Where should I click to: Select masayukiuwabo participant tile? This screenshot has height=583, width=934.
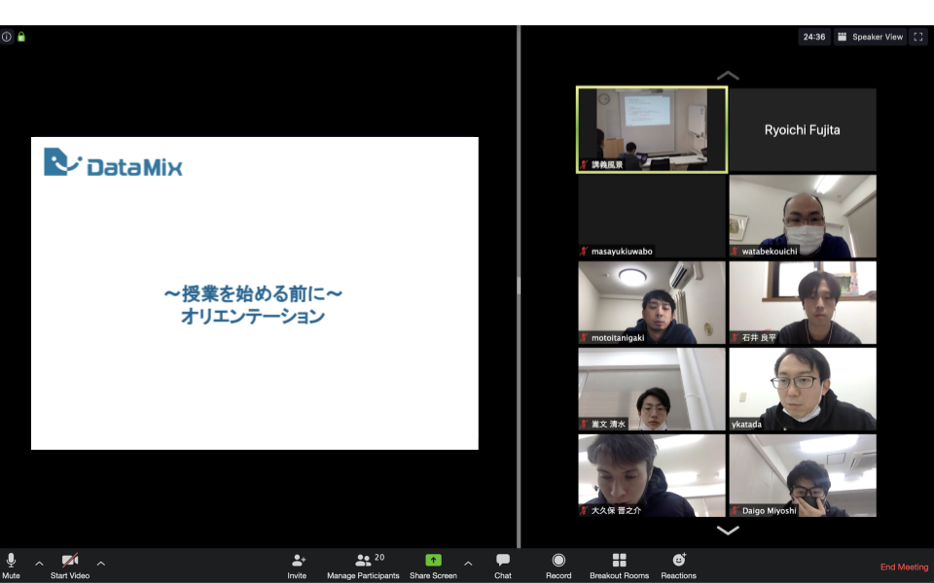(x=652, y=216)
